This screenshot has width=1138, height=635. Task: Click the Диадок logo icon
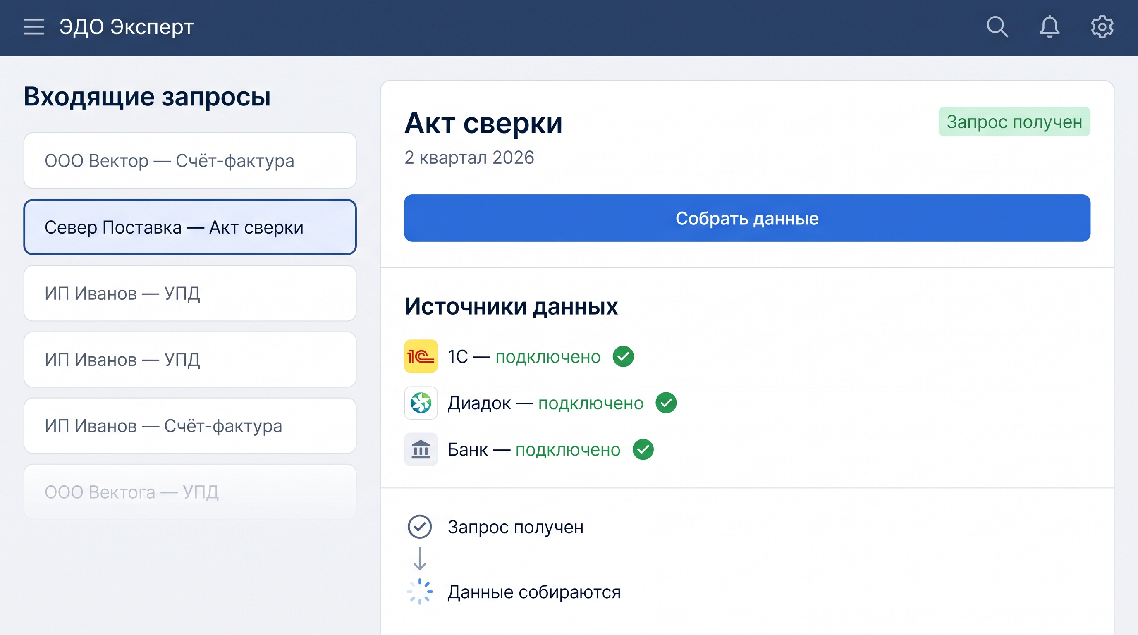421,403
